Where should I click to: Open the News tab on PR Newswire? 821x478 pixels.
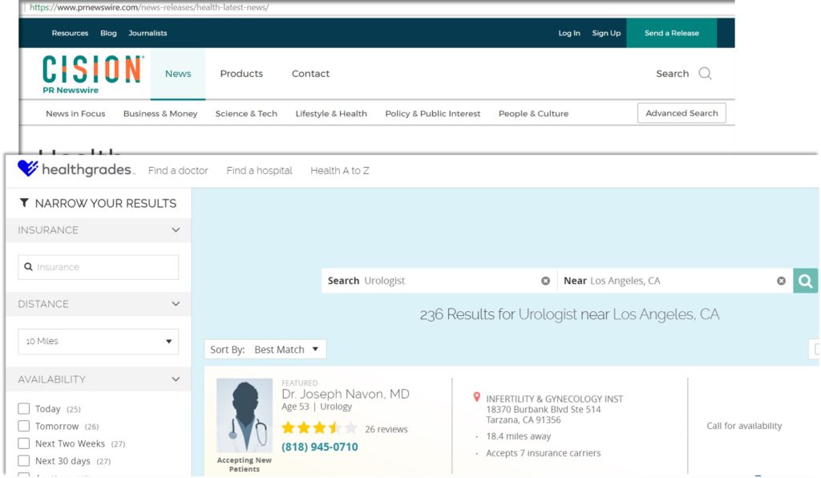point(178,74)
